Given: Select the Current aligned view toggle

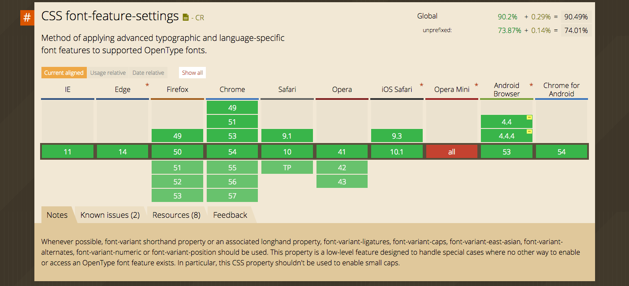Looking at the screenshot, I should [64, 73].
